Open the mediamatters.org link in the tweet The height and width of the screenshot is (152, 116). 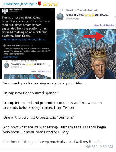24,39
